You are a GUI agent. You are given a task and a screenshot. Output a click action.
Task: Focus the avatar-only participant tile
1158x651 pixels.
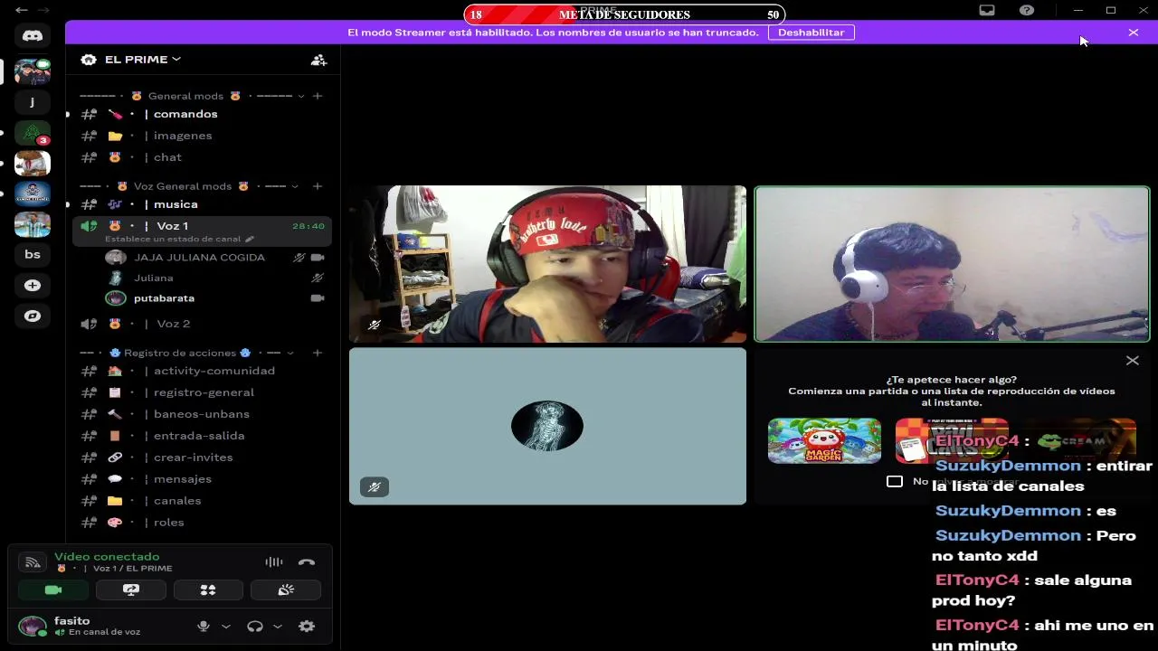click(x=547, y=426)
